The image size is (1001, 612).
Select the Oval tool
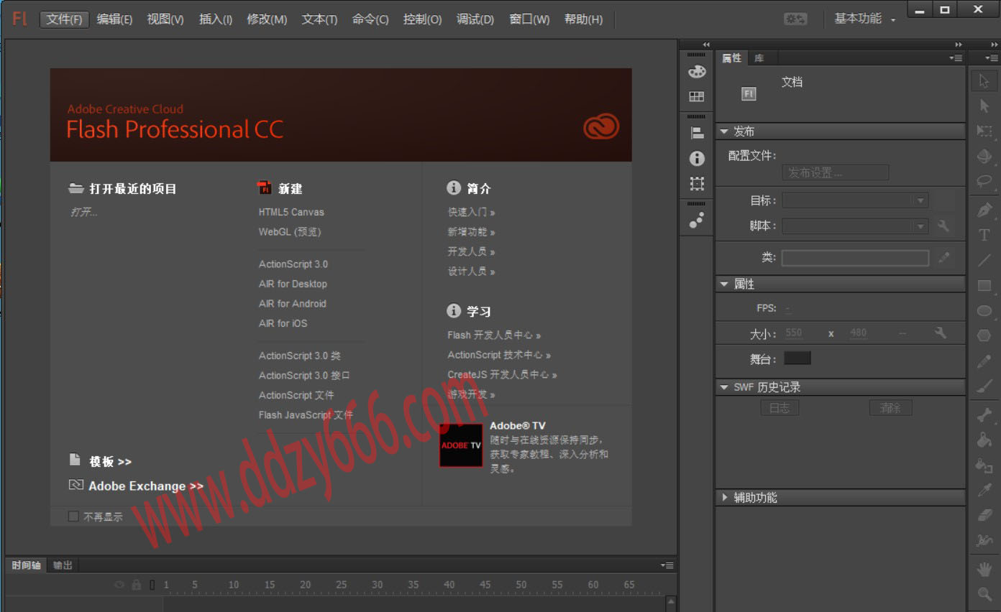tap(984, 310)
